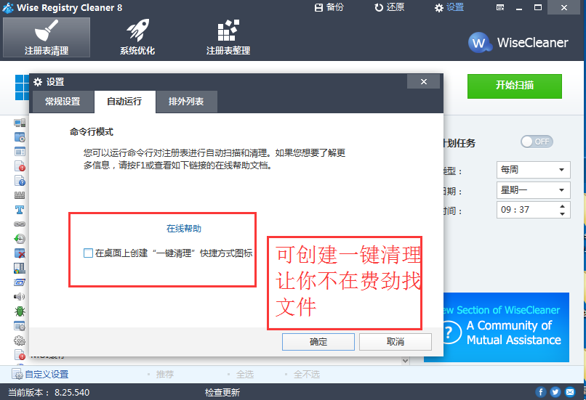
Task: Select the chain link icon in sidebar
Action: (x=20, y=224)
